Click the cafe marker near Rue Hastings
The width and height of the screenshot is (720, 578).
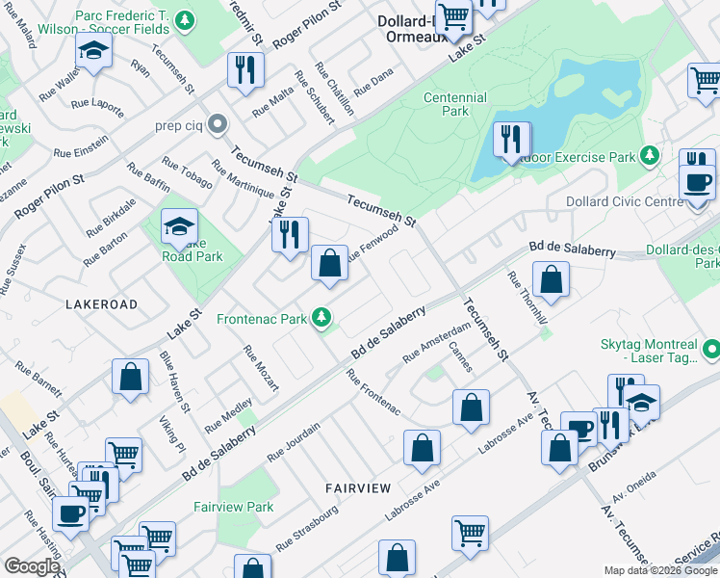[70, 518]
